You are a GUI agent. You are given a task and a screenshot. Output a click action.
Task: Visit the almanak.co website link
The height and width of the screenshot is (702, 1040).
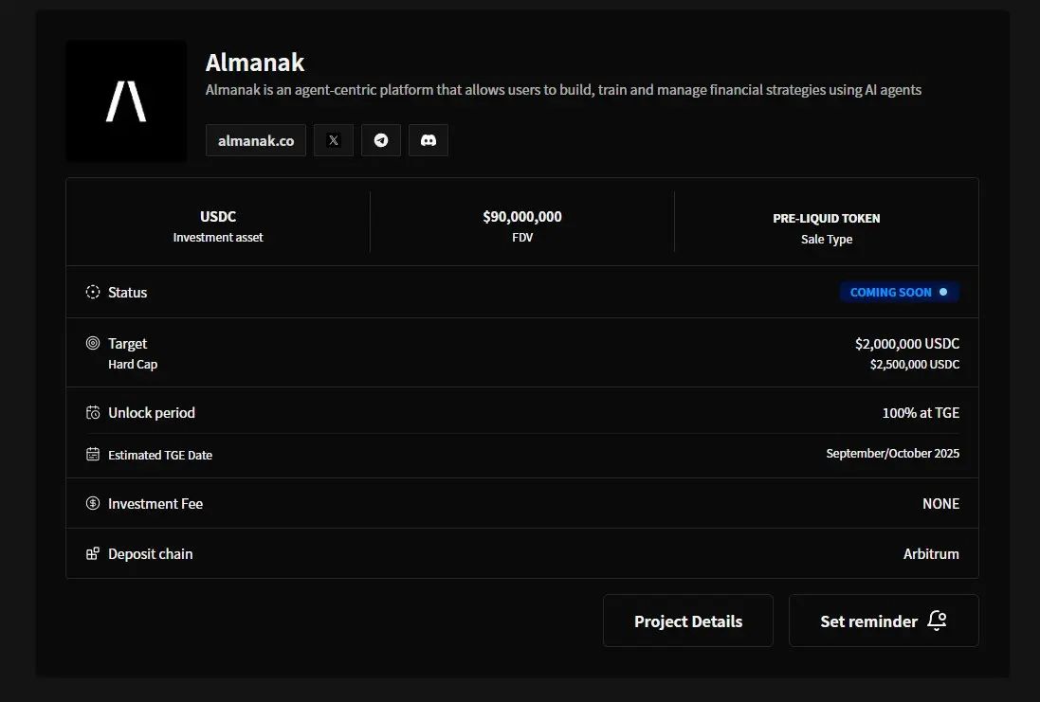pos(256,140)
